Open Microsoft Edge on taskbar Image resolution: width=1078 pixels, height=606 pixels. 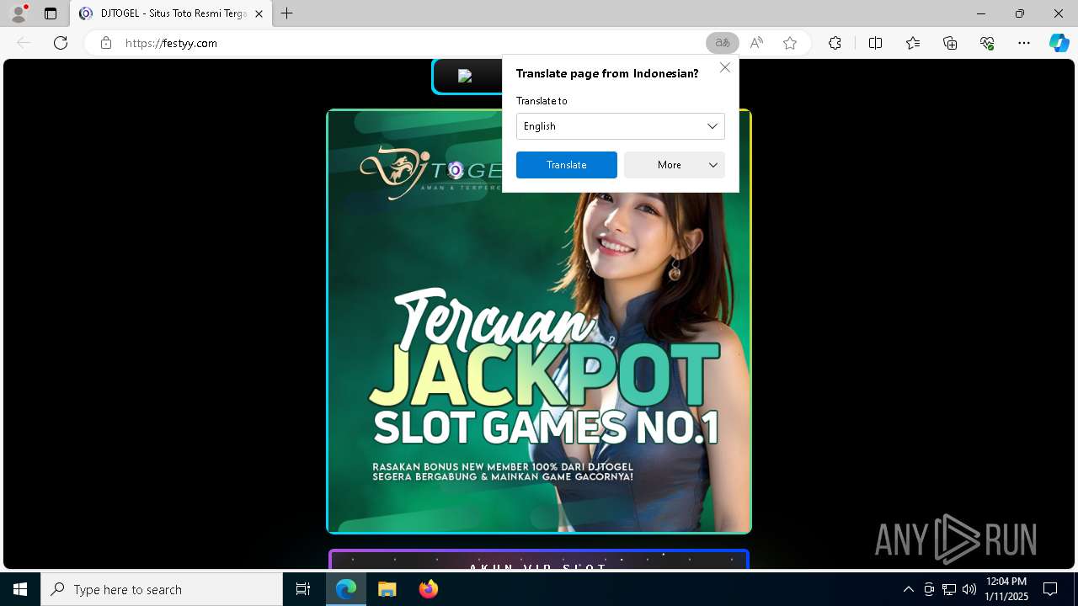(x=346, y=589)
